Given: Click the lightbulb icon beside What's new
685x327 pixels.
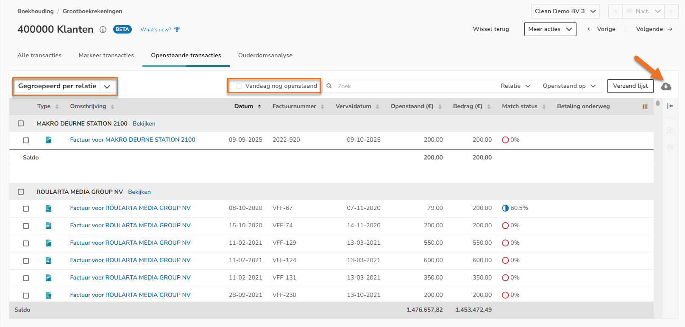Looking at the screenshot, I should point(177,29).
